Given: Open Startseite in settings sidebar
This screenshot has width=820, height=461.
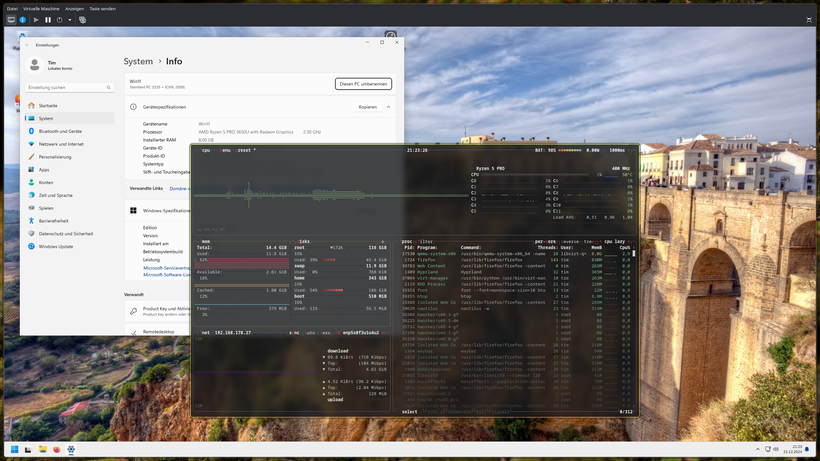Looking at the screenshot, I should (70, 106).
